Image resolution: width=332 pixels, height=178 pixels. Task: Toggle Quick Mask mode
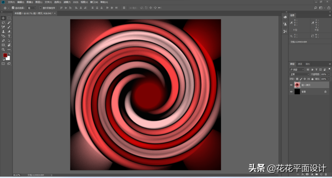3,64
